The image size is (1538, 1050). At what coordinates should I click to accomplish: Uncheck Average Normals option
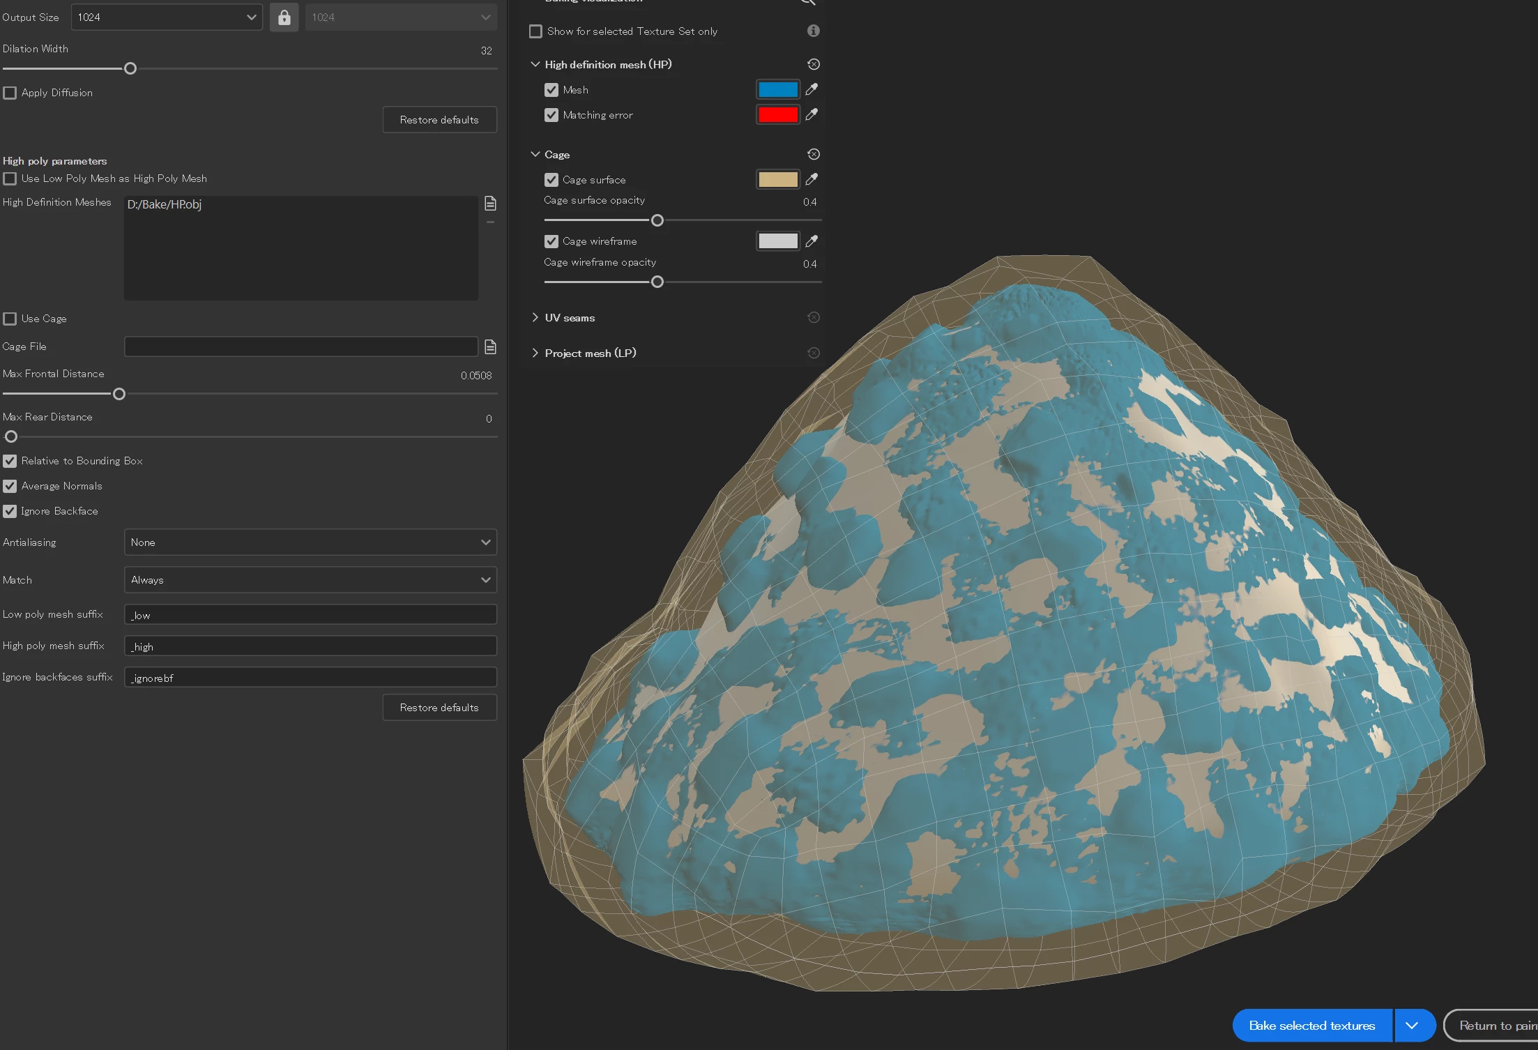pos(10,486)
